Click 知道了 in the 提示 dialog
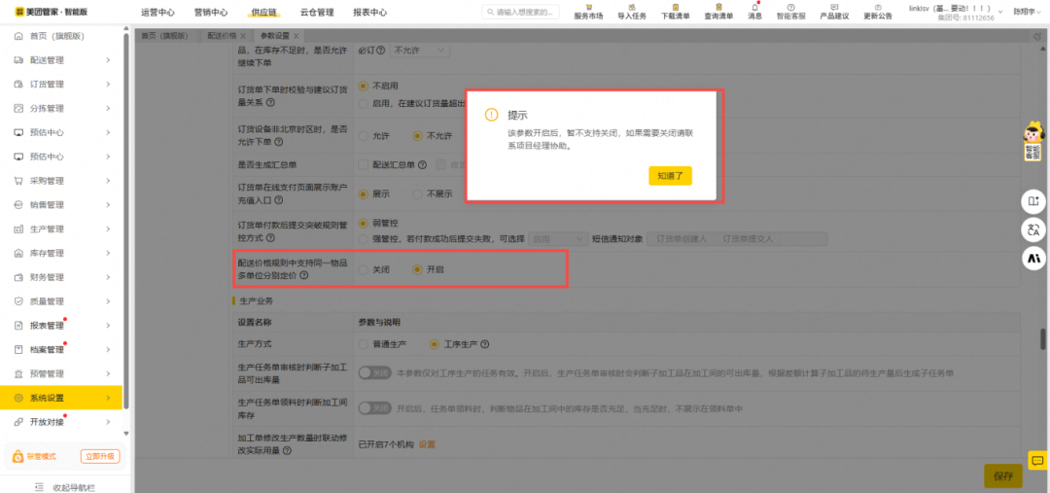 point(670,176)
